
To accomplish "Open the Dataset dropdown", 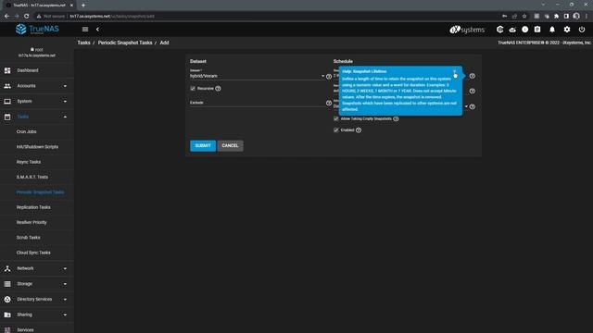I will click(258, 76).
